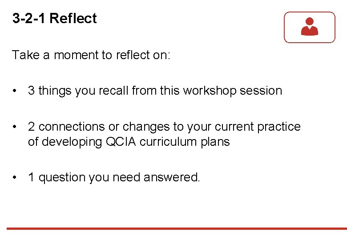This screenshot has width=347, height=240.
Task: Click the word "answered" in the last bullet
Action: (172, 177)
